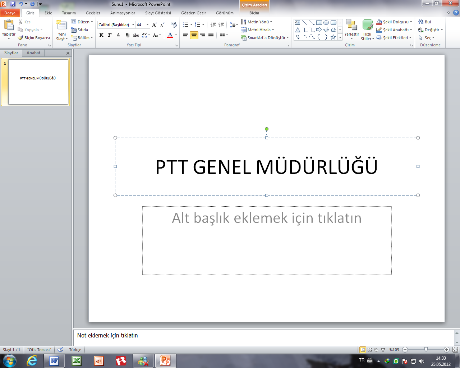Click the Biçim Boyacısı format painter
The image size is (460, 368).
(x=34, y=38)
